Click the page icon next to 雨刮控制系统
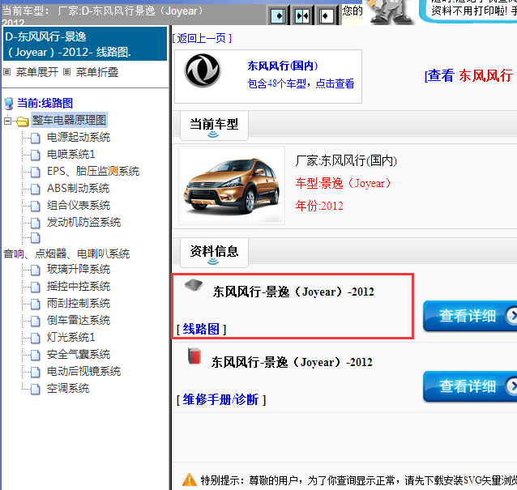The image size is (517, 490). tap(36, 304)
